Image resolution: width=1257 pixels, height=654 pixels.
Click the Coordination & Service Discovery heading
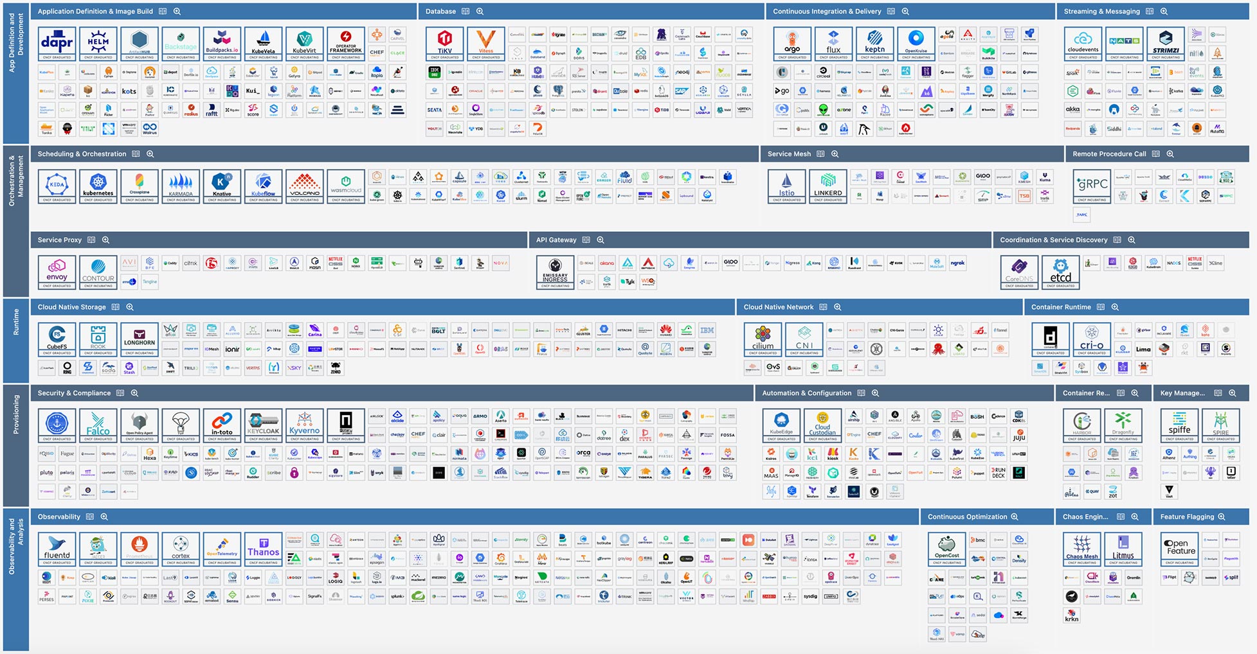1054,240
